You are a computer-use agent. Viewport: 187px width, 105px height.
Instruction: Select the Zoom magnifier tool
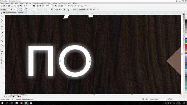click(x=2, y=22)
